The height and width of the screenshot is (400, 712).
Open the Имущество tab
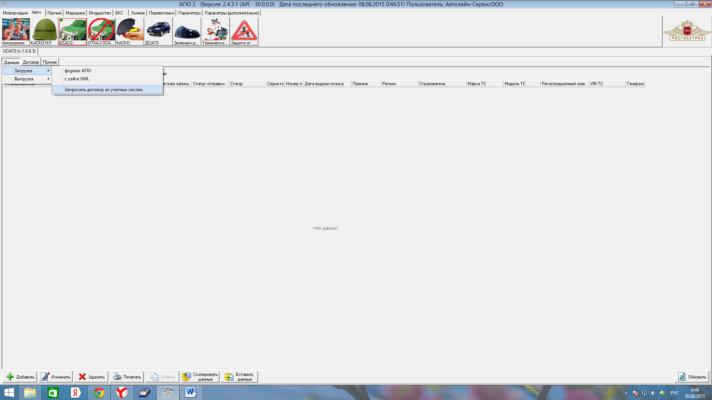coord(100,13)
